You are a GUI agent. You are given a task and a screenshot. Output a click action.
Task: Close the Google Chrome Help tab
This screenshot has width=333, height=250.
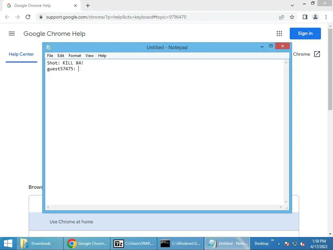(x=75, y=6)
